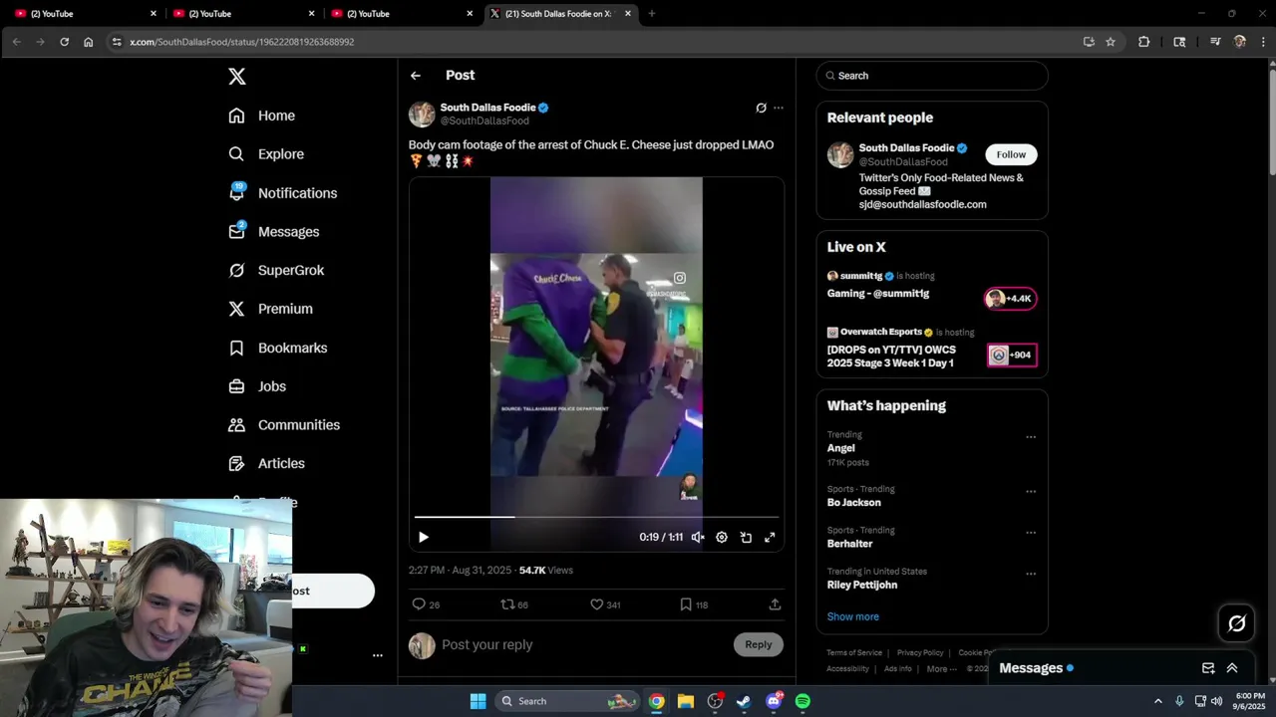Open more options for Berhalter trend
1276x717 pixels.
(1031, 532)
